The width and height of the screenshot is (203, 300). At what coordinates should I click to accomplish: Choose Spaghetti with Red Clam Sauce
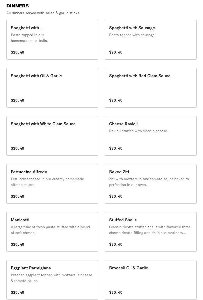coord(151,88)
